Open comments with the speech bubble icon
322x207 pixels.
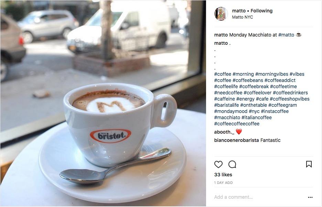[x=232, y=164]
